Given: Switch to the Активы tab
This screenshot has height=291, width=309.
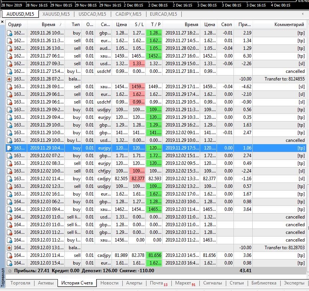Looking at the screenshot, I should 46,283.
